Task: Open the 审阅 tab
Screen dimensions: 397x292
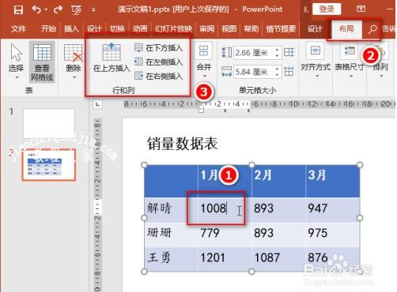Action: click(206, 28)
